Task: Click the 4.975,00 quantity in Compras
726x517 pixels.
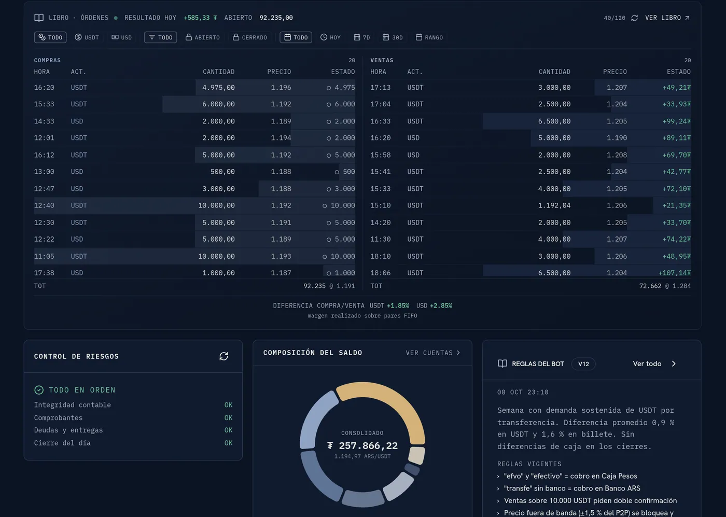Action: coord(218,88)
